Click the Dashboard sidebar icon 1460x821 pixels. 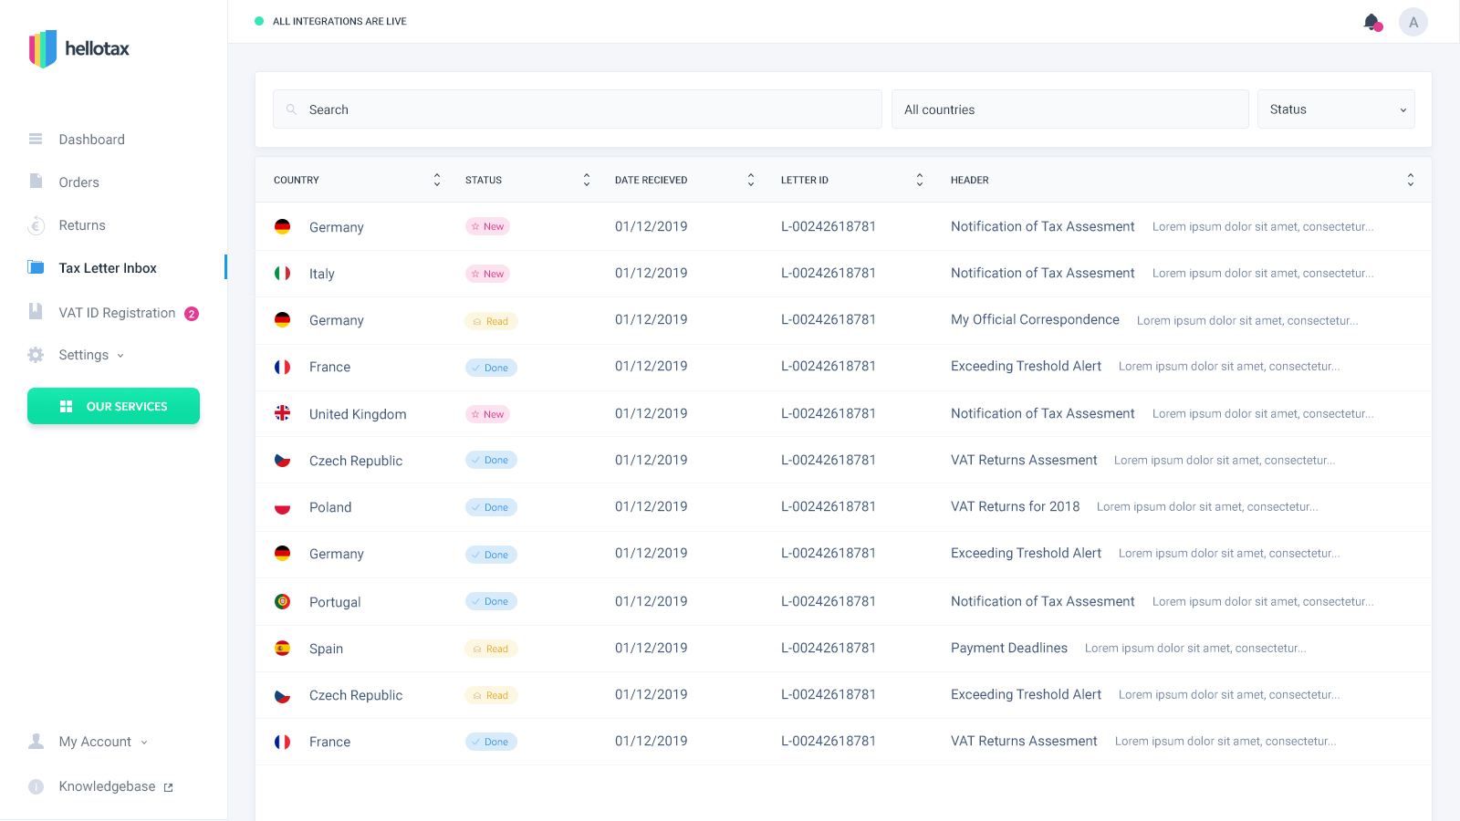coord(36,139)
